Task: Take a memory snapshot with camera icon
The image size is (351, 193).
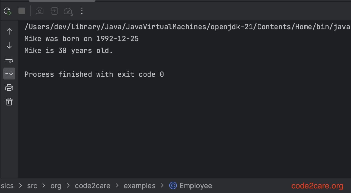Action: (40, 11)
